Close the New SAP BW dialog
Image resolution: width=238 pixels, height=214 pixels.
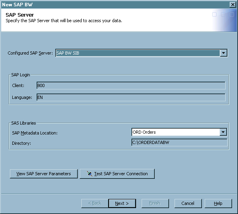click(x=233, y=4)
